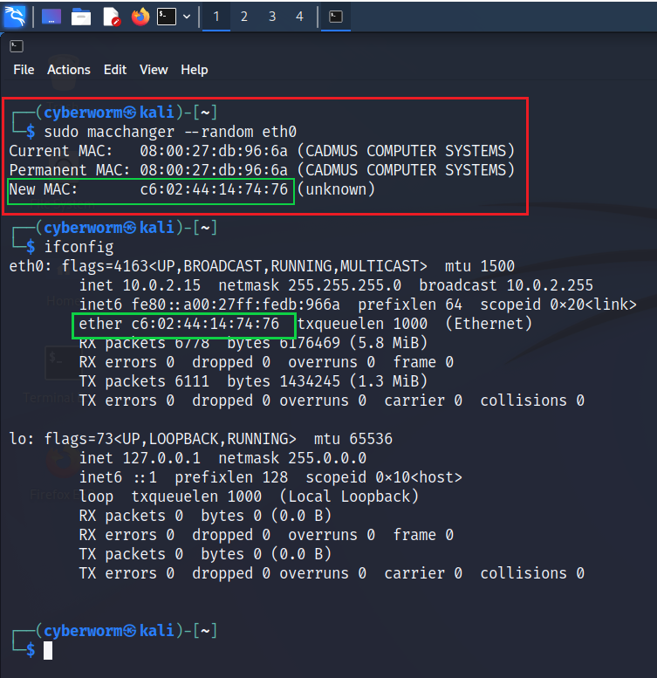
Task: Open the File menu
Action: click(x=24, y=70)
